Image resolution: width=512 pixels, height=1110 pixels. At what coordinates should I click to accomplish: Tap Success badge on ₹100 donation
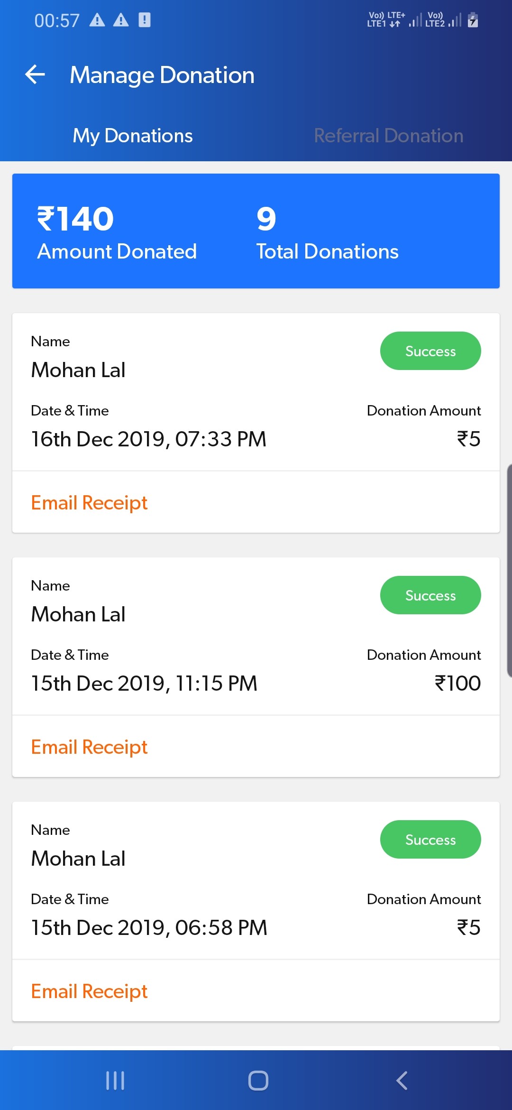point(430,595)
